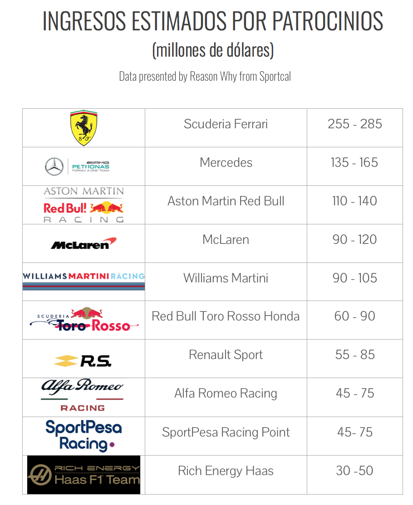Viewport: 413px width, 505px height.
Task: Select the SportPesa Racing logo
Action: (84, 436)
